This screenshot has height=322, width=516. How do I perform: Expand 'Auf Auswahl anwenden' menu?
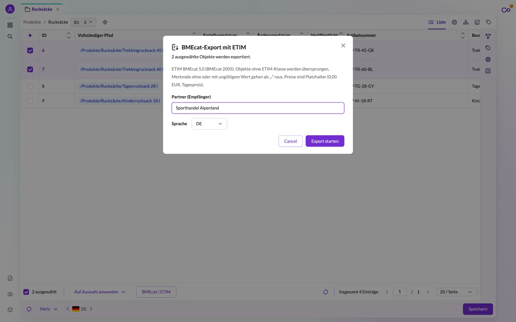coord(100,292)
